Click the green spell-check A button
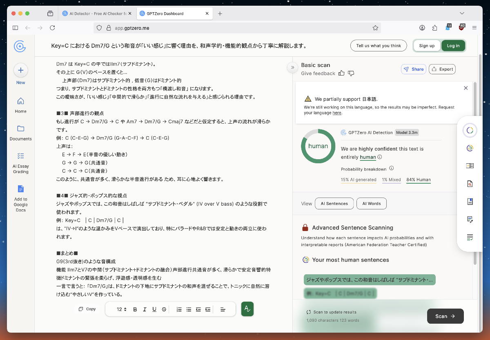This screenshot has width=490, height=340. point(247,309)
